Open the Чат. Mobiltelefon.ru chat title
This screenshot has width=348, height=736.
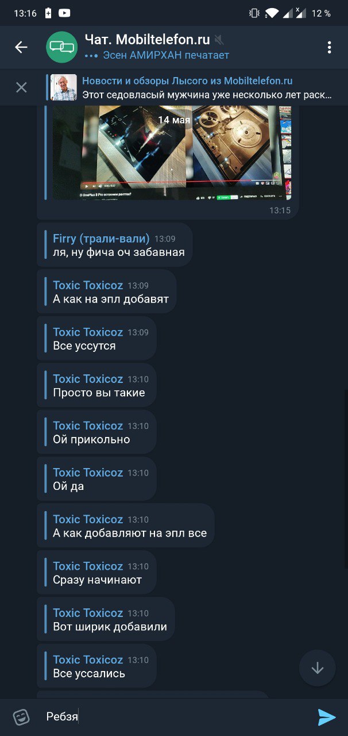(147, 40)
